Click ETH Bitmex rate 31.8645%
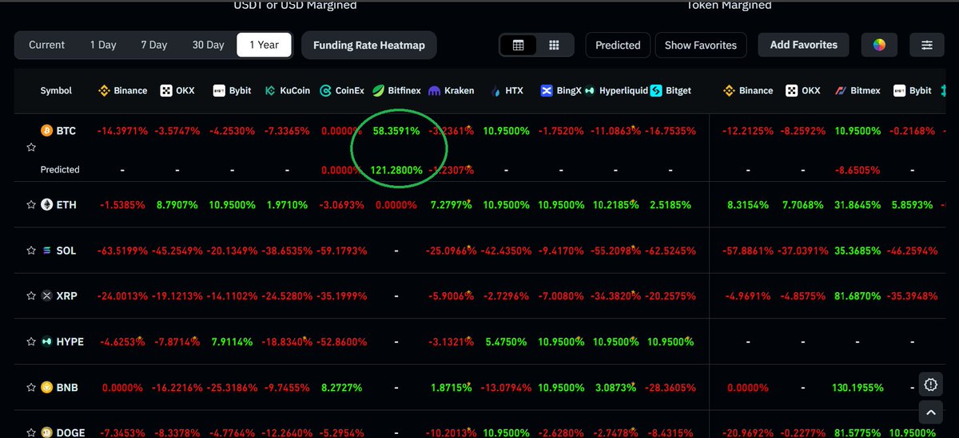The width and height of the screenshot is (959, 438). tap(857, 205)
